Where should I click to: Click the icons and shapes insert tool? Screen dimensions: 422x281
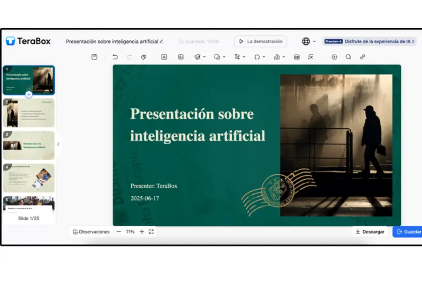tap(197, 57)
